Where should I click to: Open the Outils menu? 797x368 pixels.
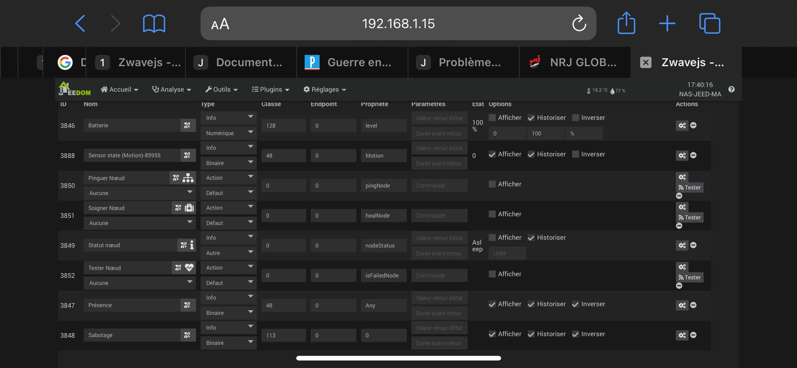(221, 90)
